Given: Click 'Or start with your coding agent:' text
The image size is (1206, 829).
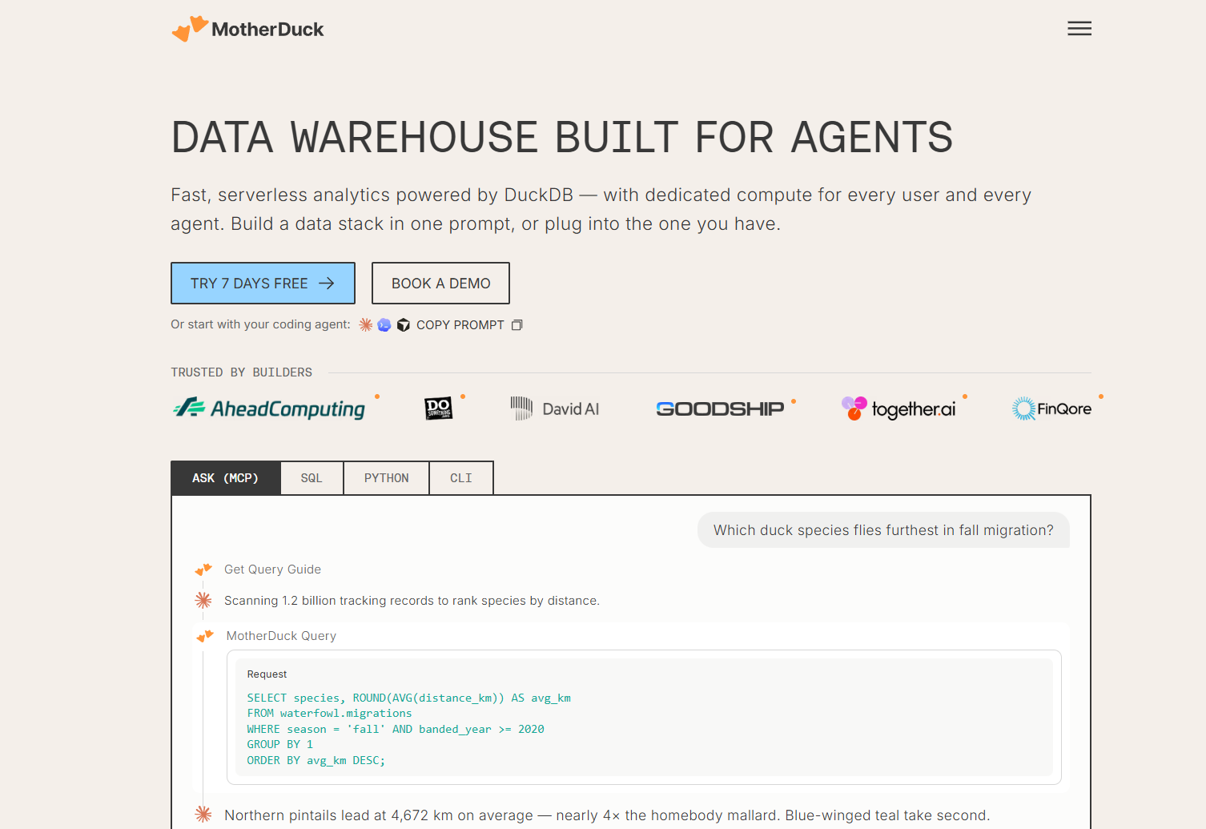Looking at the screenshot, I should (x=260, y=324).
